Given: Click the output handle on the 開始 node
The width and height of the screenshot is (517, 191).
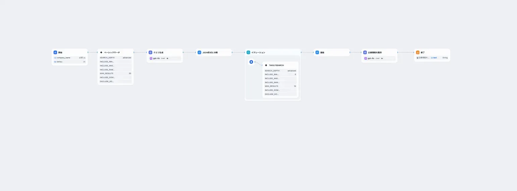Looking at the screenshot, I should [x=88, y=52].
